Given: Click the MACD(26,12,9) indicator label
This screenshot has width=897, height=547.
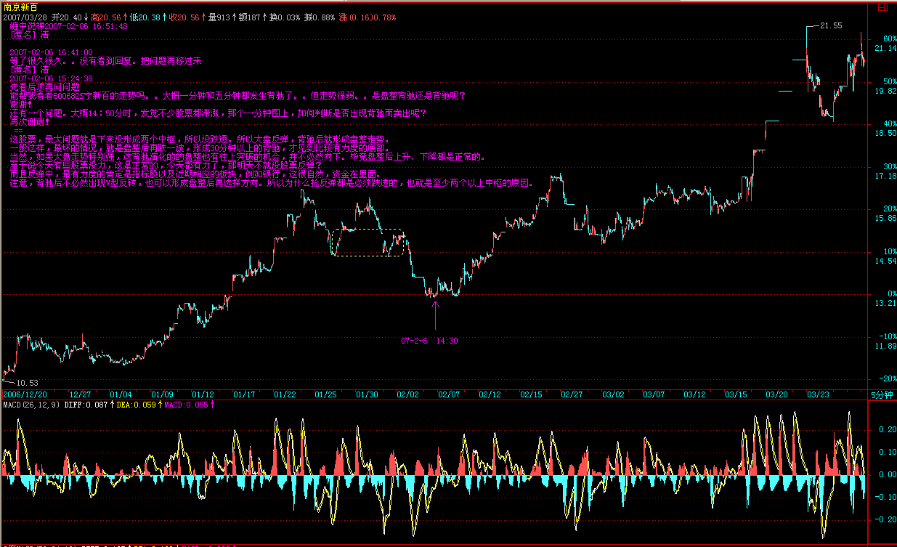Looking at the screenshot, I should 32,405.
